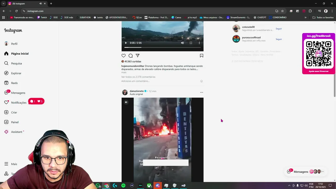This screenshot has height=189, width=336.
Task: Follow purosucooffroad via Seguir
Action: point(279,39)
